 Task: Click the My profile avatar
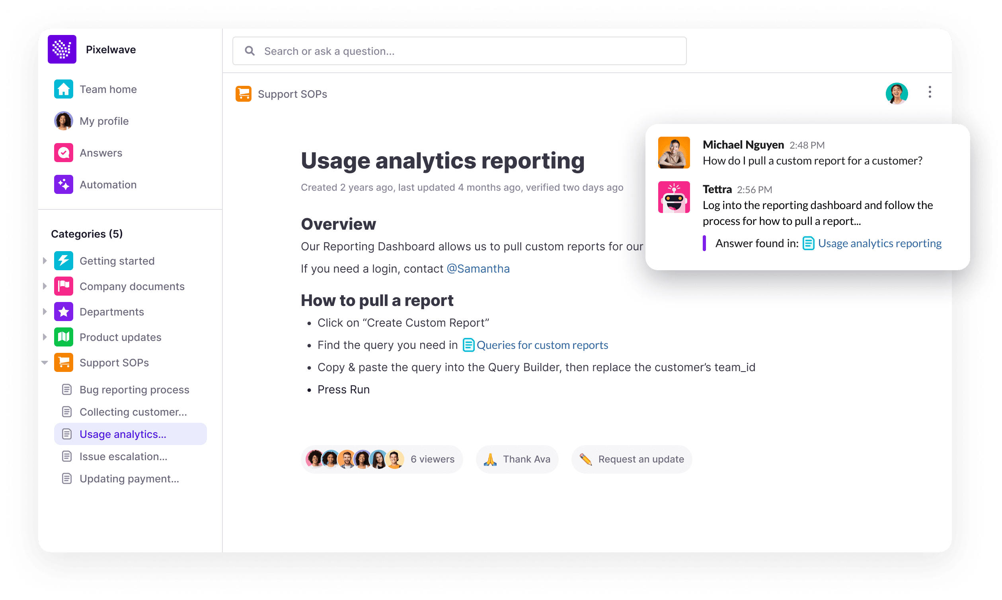click(x=63, y=120)
